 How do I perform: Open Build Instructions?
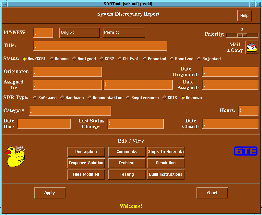tap(166, 174)
